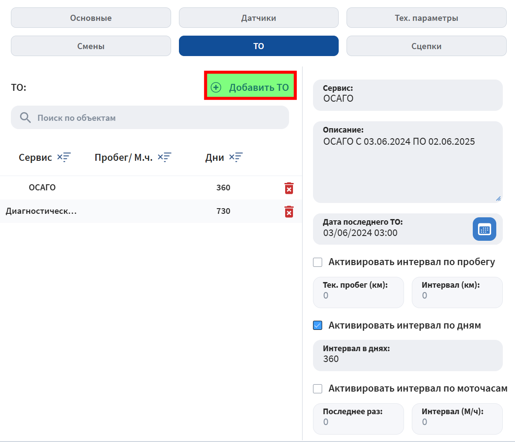The width and height of the screenshot is (515, 442).
Task: Click the Service column sort icon
Action: click(64, 157)
